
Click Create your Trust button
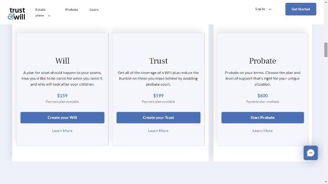coord(158,118)
